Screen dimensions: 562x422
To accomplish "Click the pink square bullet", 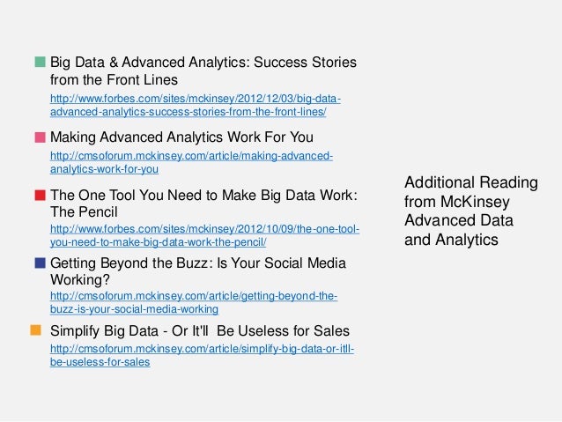I will [x=41, y=137].
